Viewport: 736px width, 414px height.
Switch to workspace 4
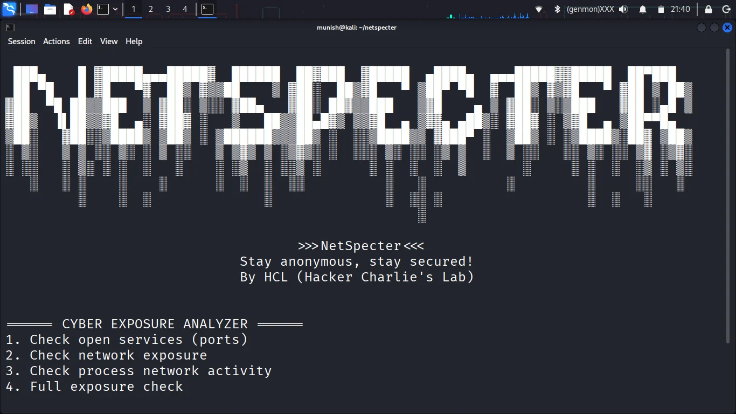185,9
